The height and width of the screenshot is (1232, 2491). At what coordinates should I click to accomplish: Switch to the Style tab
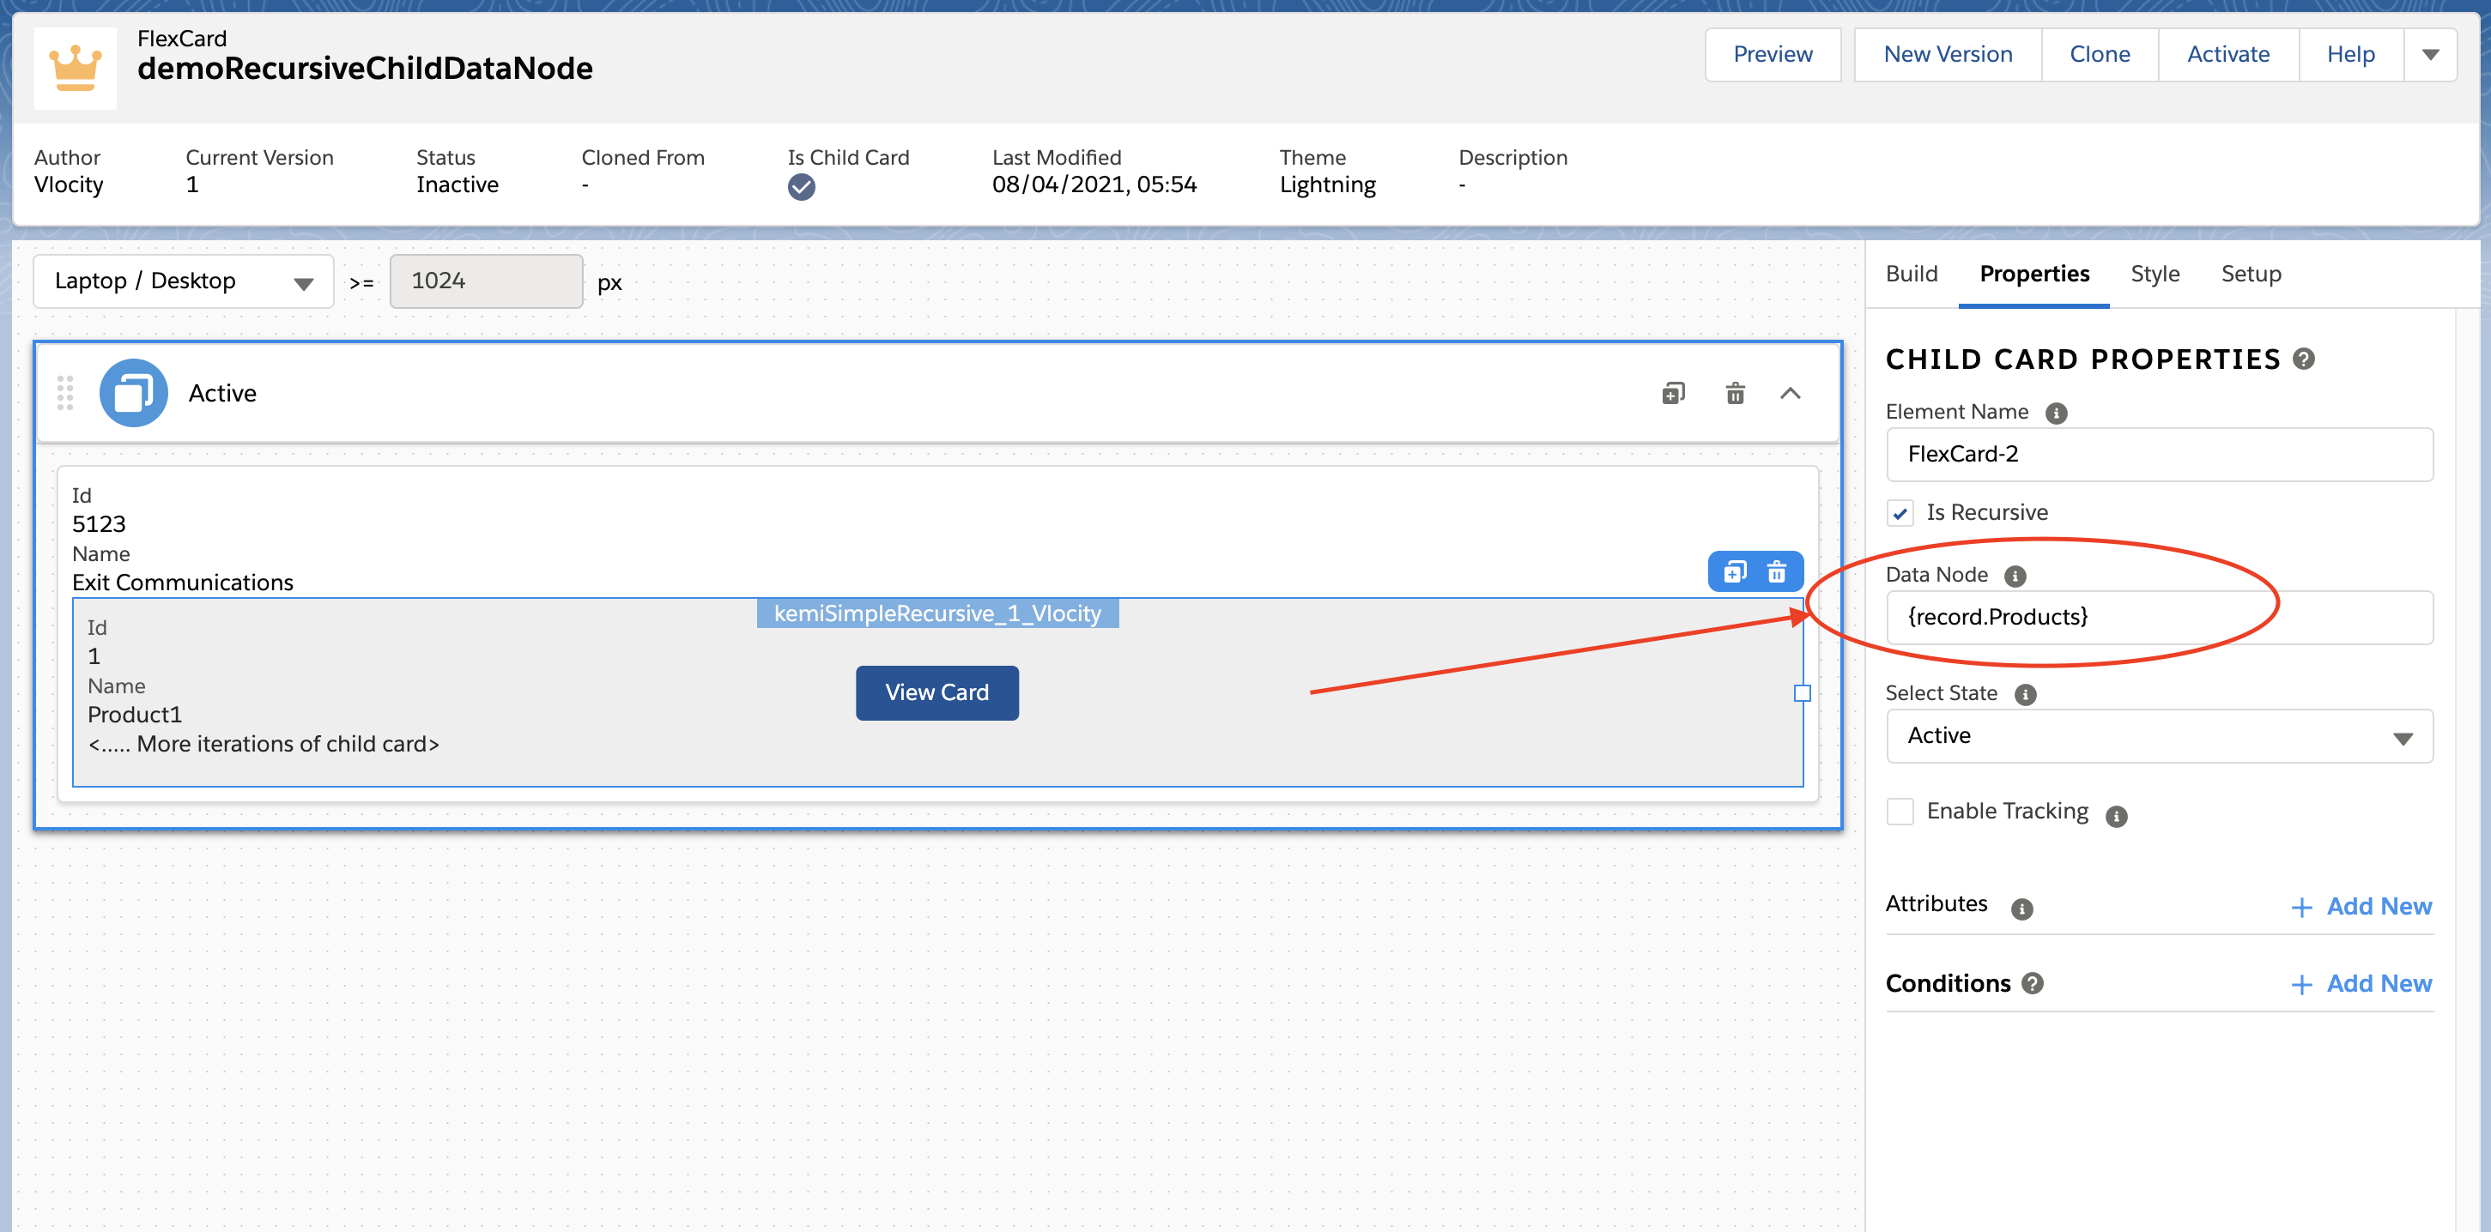tap(2155, 275)
